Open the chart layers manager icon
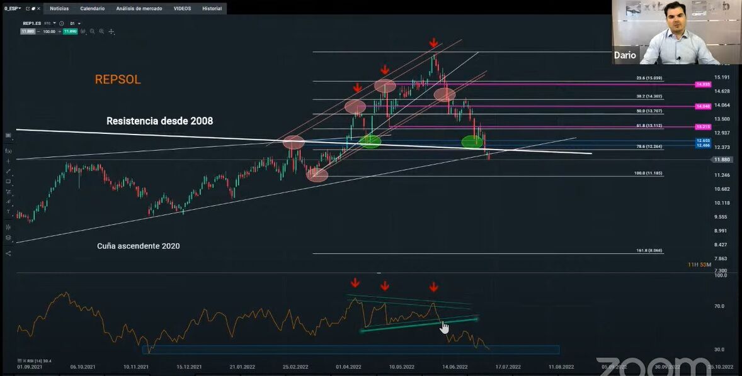This screenshot has height=376, width=742. (8, 238)
